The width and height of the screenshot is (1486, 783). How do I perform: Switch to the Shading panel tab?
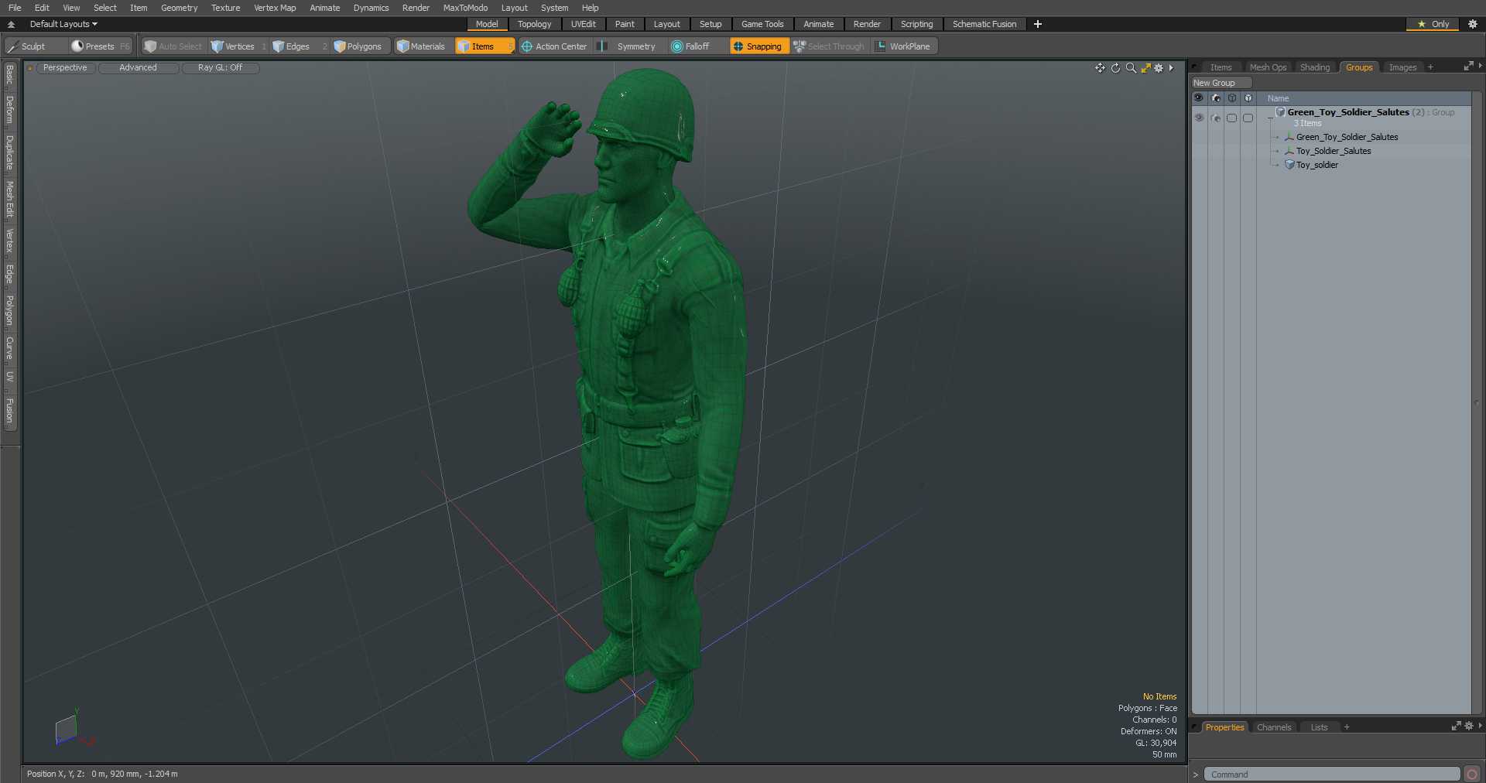pos(1314,67)
